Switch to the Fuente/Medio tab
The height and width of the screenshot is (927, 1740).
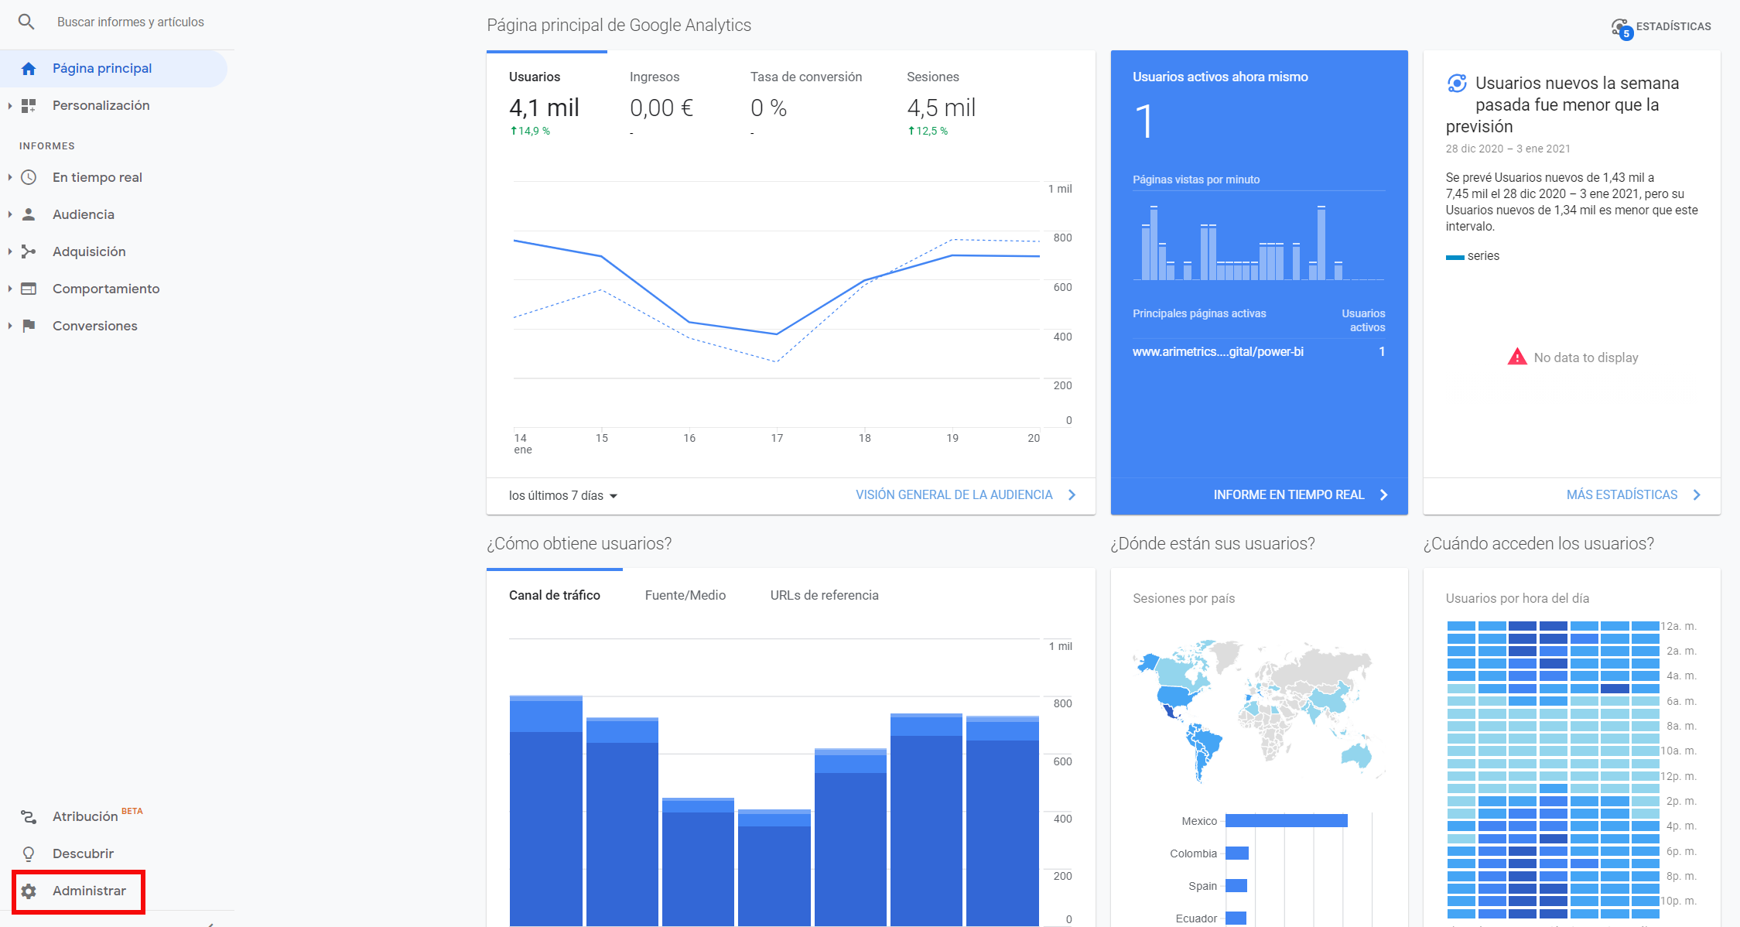coord(685,595)
